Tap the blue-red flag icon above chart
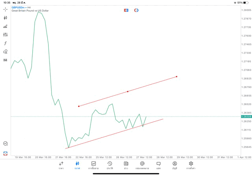Viewport: 252px width, 176px height. point(126,10)
